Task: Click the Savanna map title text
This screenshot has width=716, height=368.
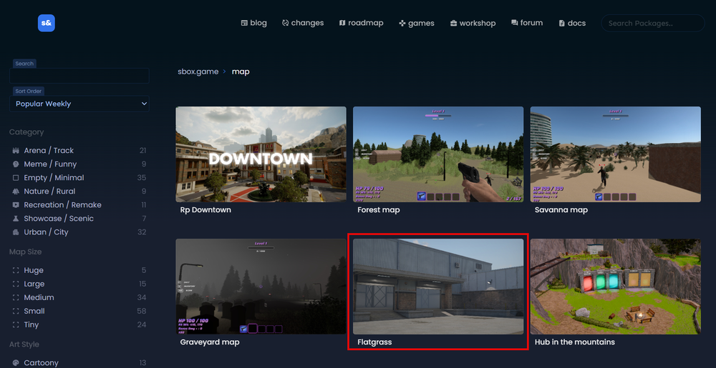Action: tap(561, 210)
